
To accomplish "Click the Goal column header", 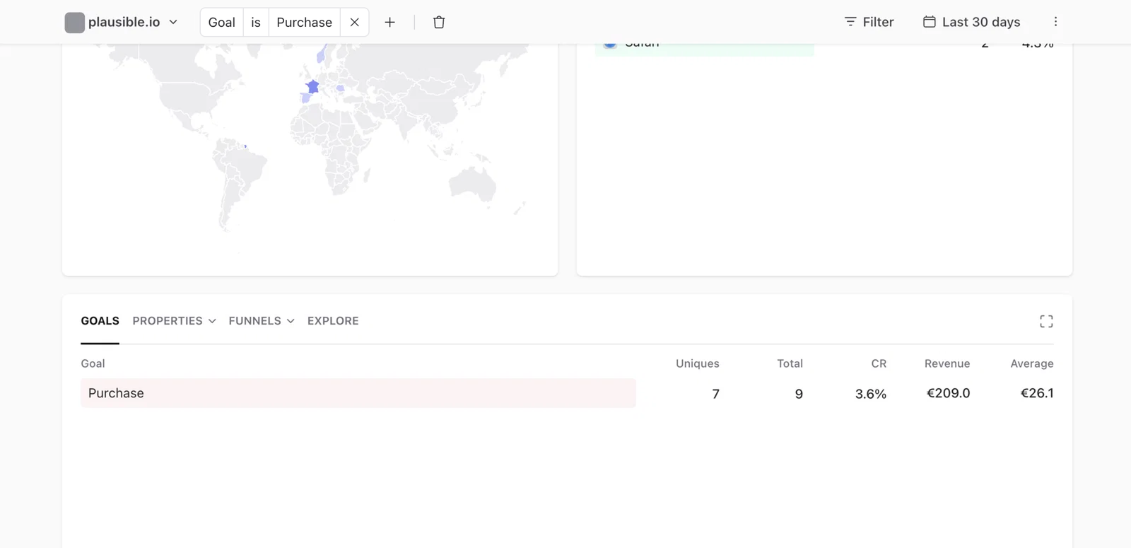I will [x=93, y=363].
